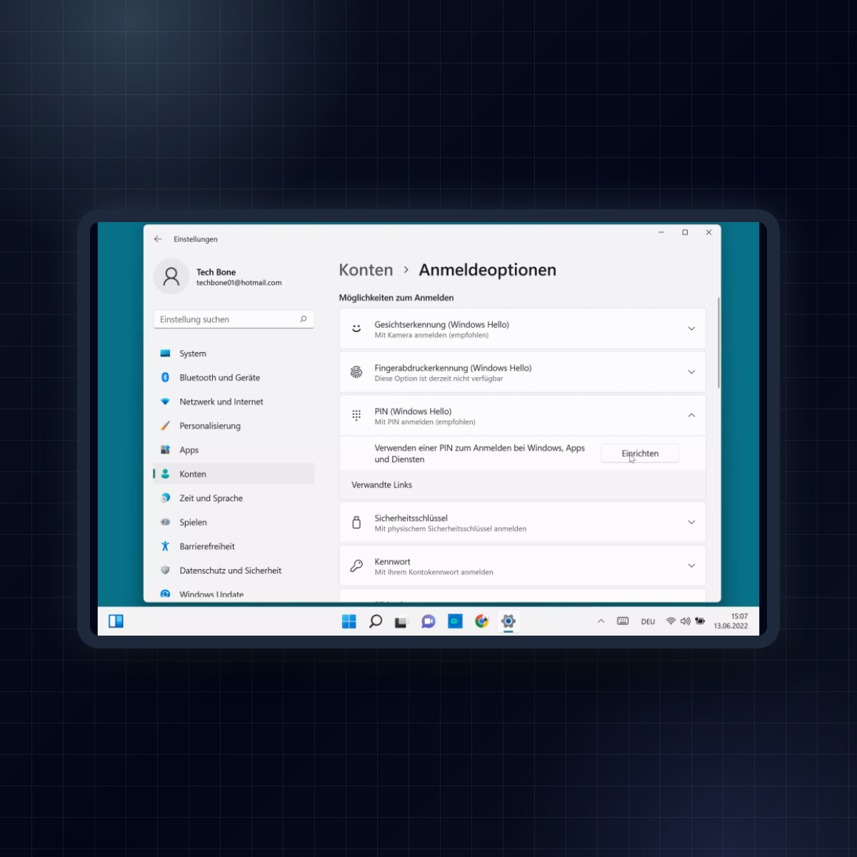Click the search magnifier in settings search
Viewport: 857px width, 857px height.
304,319
